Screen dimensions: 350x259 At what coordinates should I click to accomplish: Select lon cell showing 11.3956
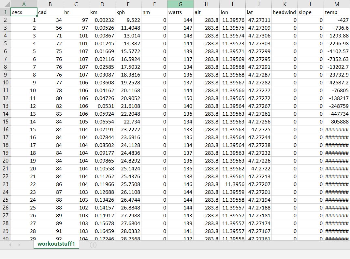(x=233, y=184)
